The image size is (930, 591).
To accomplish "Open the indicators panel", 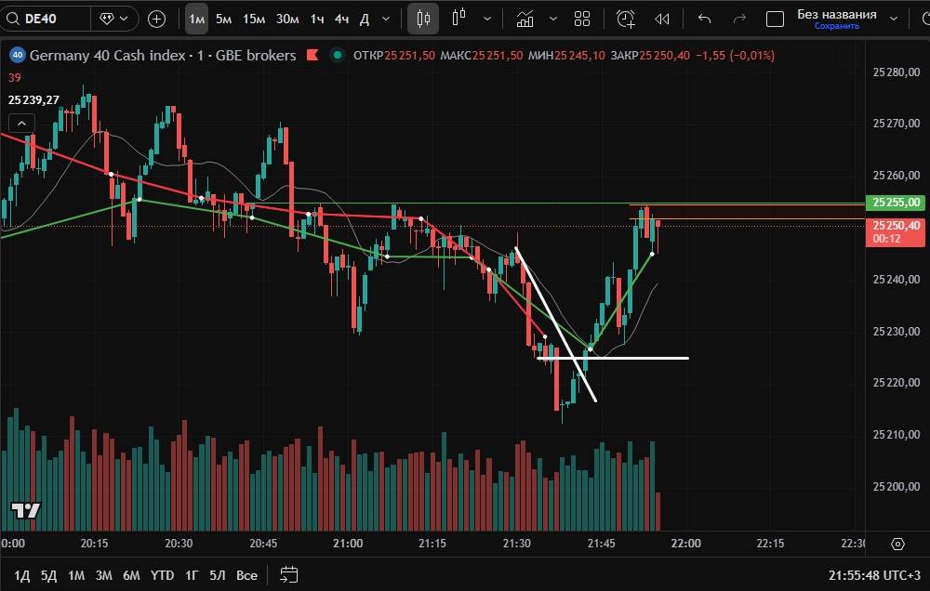I will (x=525, y=19).
